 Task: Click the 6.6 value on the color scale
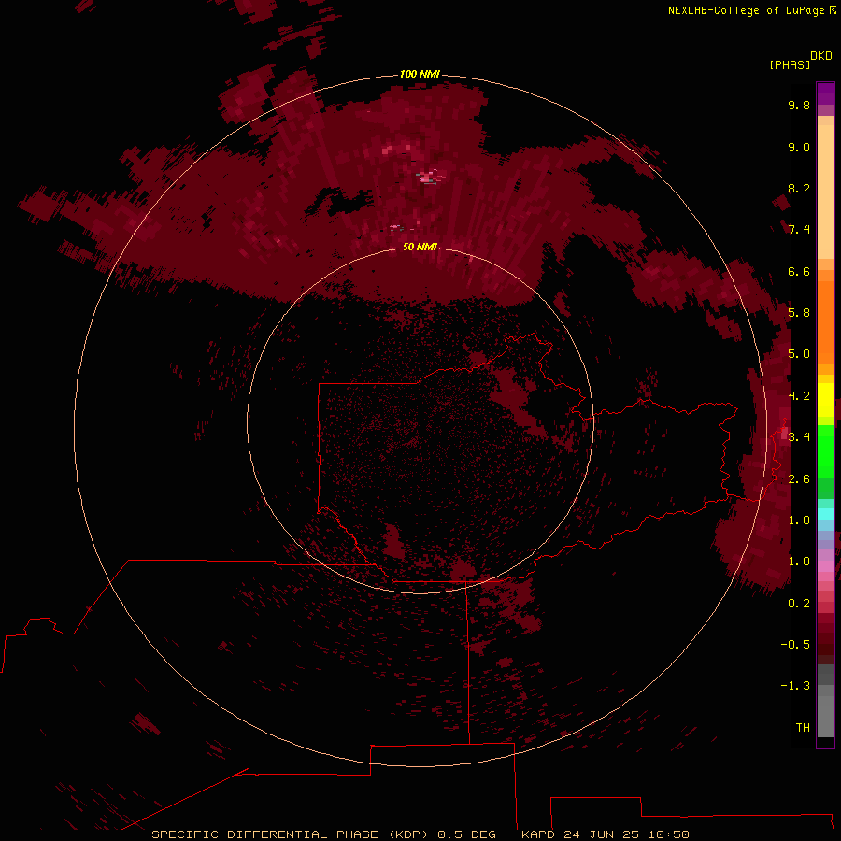[799, 271]
